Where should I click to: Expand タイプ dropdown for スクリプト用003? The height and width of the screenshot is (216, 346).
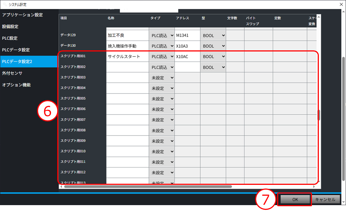pos(162,78)
